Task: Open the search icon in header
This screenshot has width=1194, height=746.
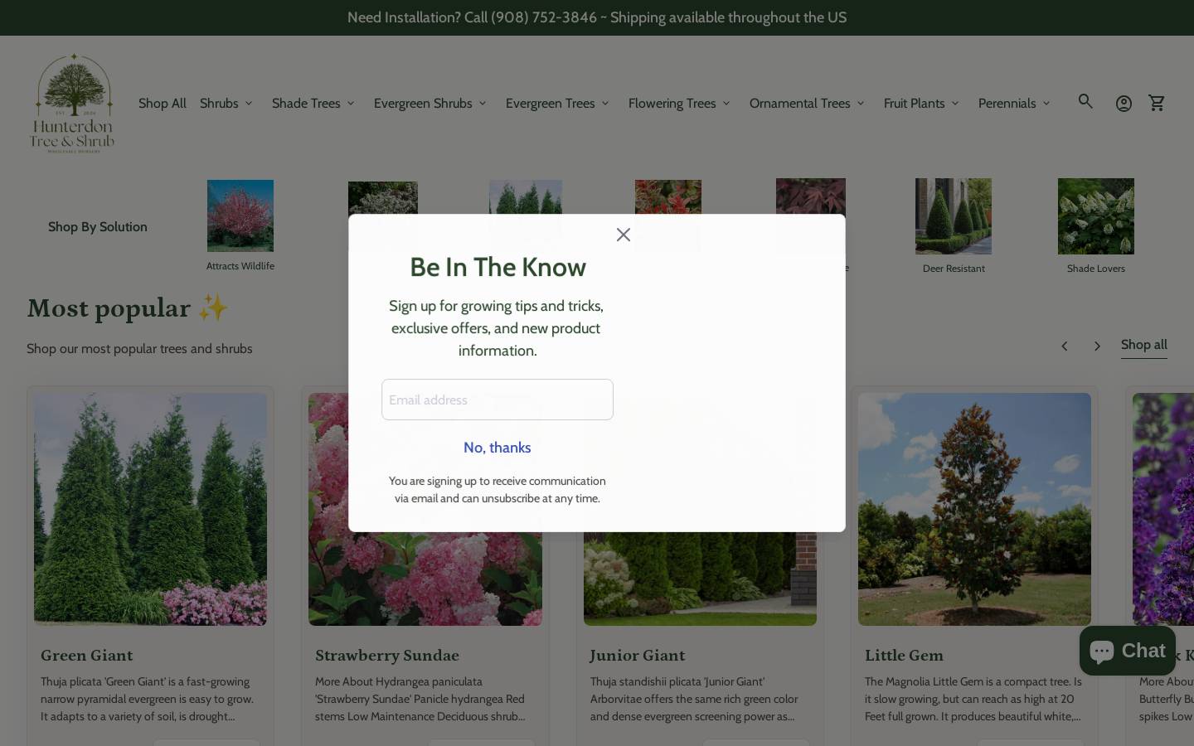Action: click(1085, 102)
